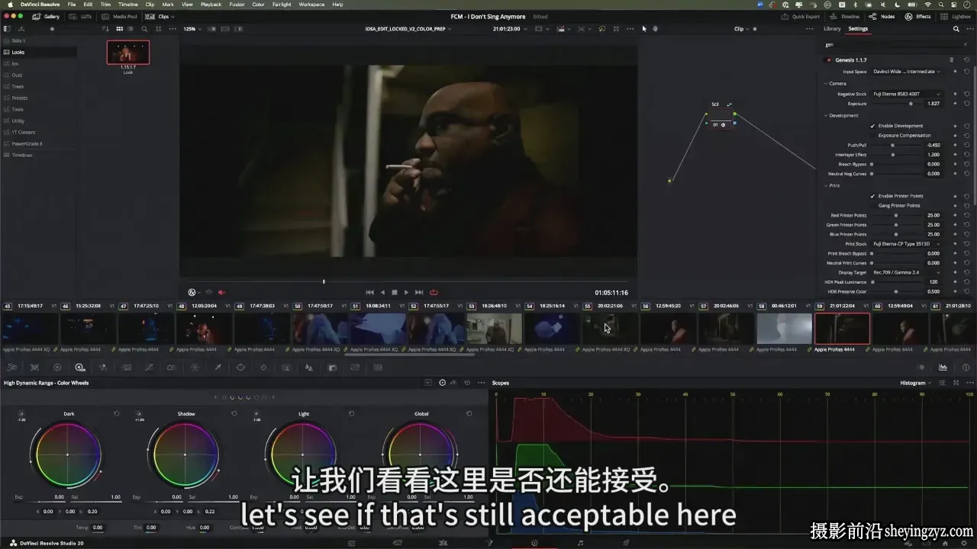977x549 pixels.
Task: Toggle the Exposure Compensation checkbox
Action: click(x=873, y=135)
